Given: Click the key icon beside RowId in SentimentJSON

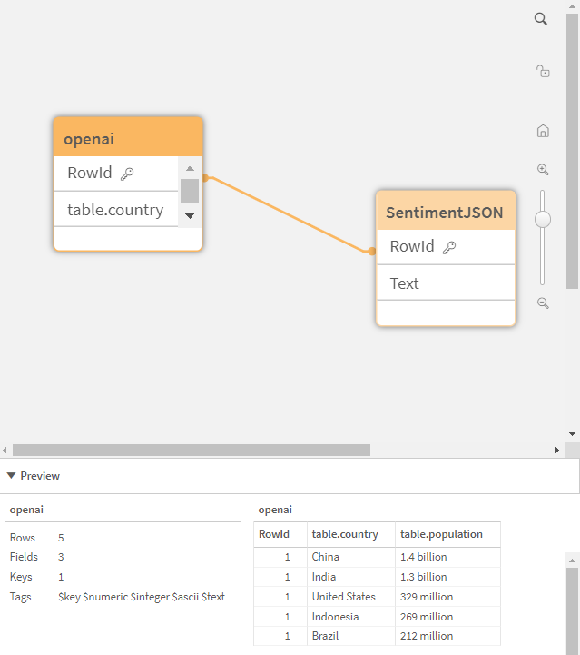Looking at the screenshot, I should [x=449, y=247].
